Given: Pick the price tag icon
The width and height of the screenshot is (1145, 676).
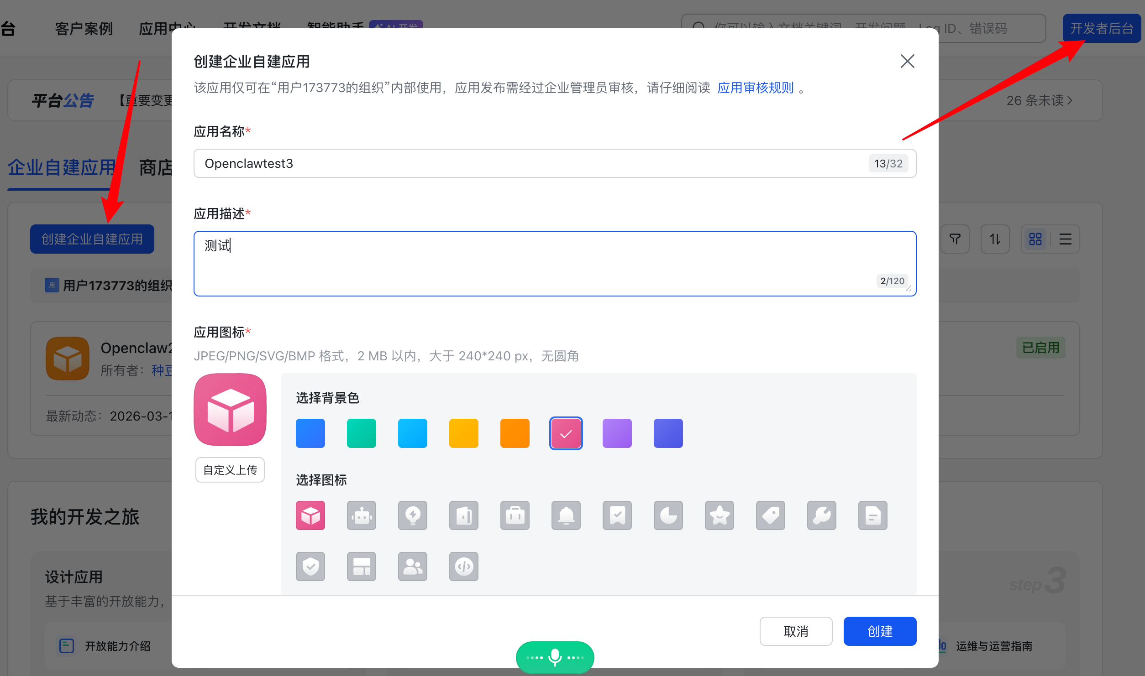Looking at the screenshot, I should (770, 515).
